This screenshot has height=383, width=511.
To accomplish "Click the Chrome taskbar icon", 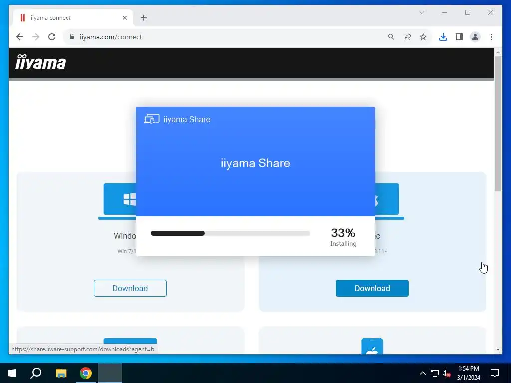I will pos(86,373).
